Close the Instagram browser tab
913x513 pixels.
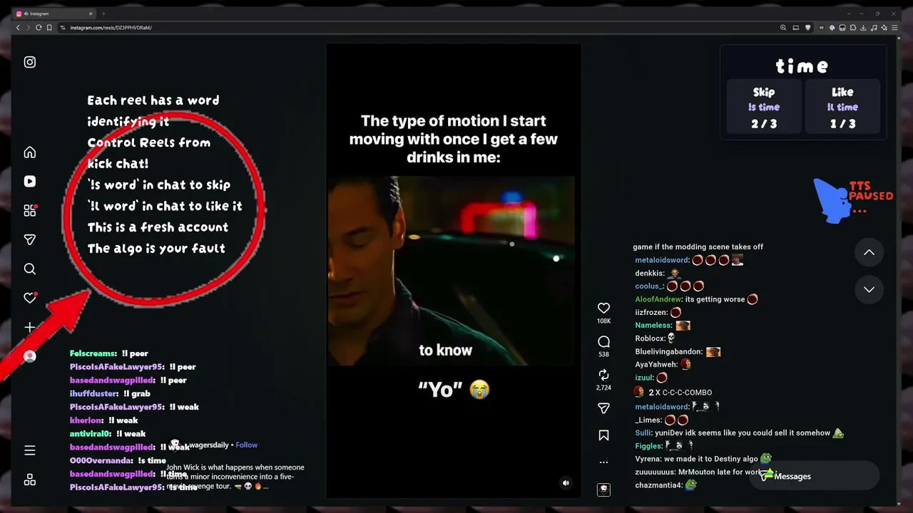point(91,14)
